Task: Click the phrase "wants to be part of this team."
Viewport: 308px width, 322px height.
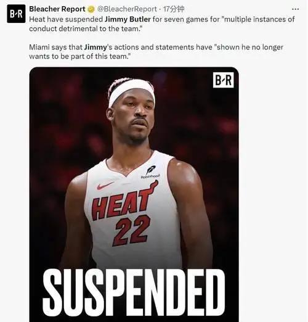Action: point(80,56)
